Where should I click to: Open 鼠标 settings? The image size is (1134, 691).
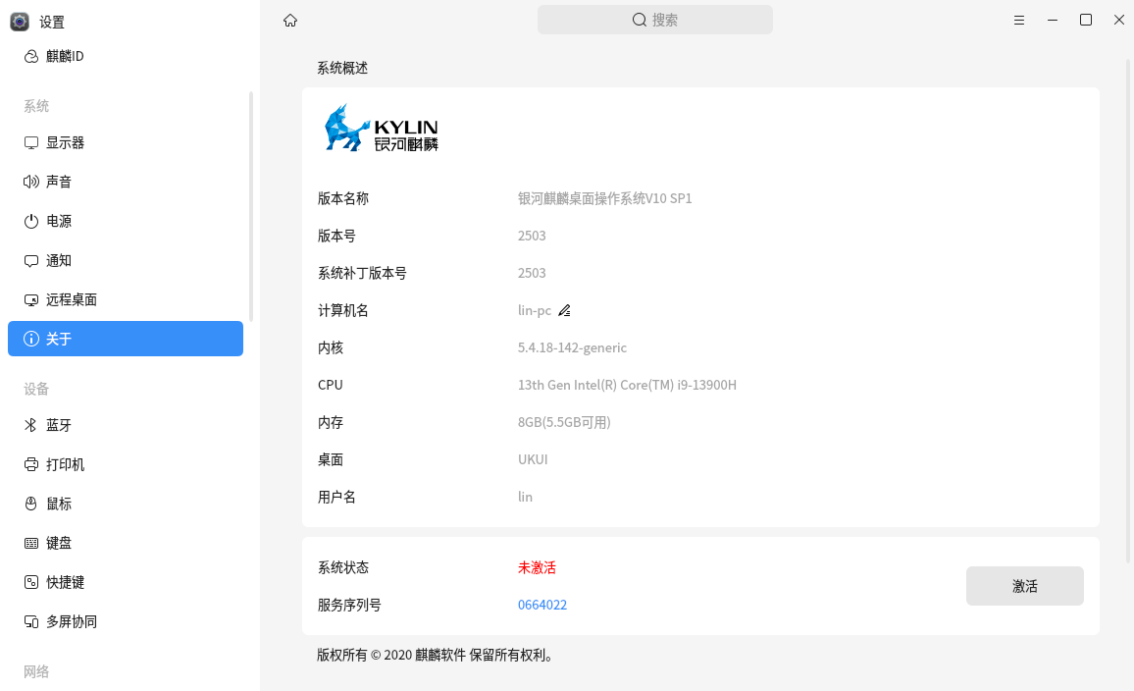(126, 504)
